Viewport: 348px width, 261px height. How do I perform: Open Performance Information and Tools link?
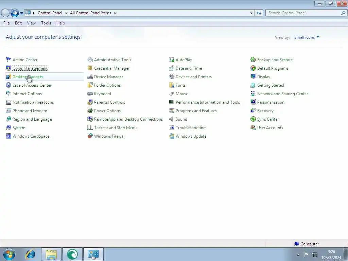pyautogui.click(x=208, y=102)
